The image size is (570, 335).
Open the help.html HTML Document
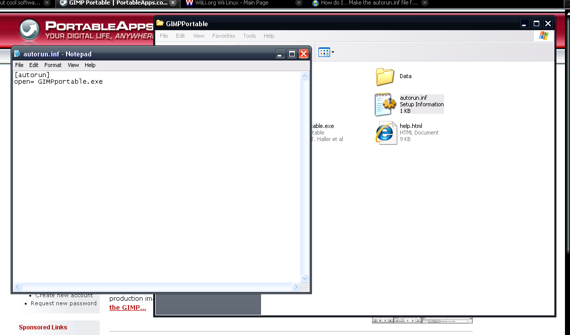[x=386, y=132]
